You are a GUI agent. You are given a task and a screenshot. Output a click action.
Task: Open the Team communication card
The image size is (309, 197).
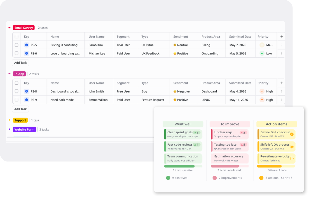point(183,158)
